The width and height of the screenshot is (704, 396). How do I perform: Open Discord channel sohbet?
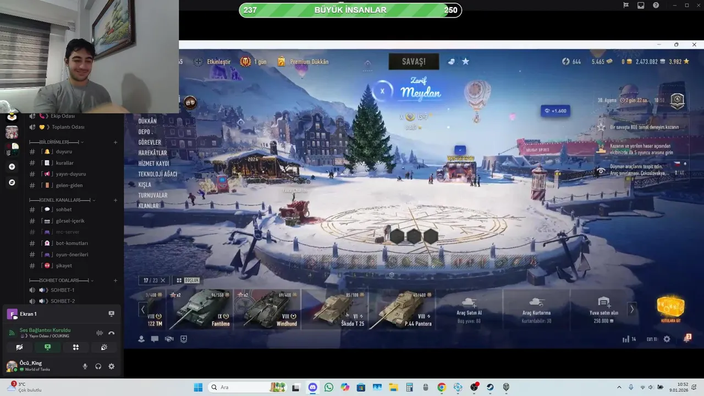(x=64, y=210)
